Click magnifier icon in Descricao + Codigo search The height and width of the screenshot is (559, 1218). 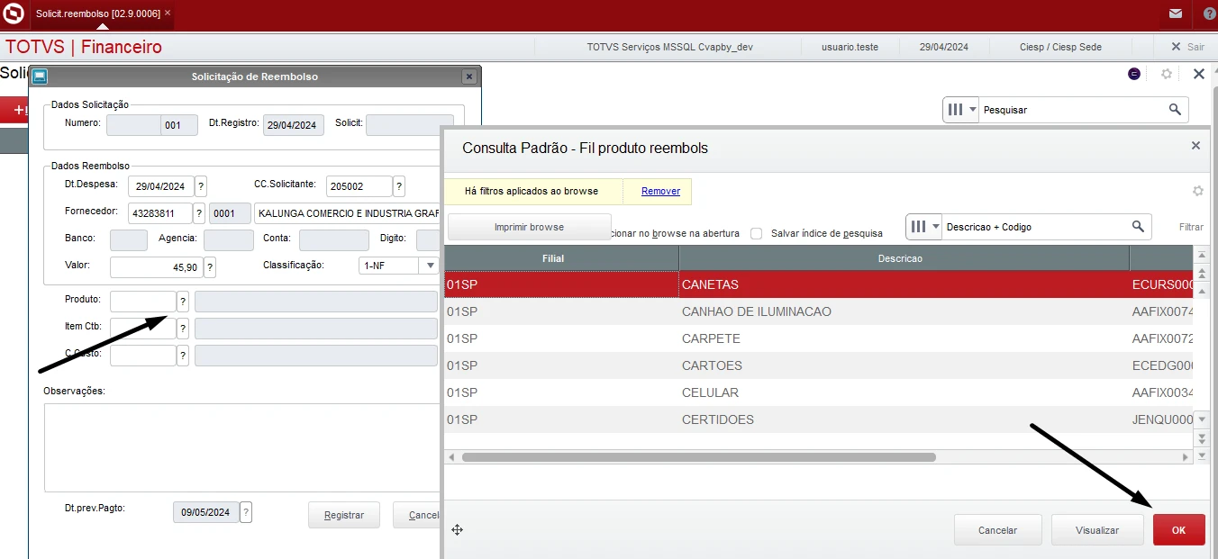tap(1138, 227)
